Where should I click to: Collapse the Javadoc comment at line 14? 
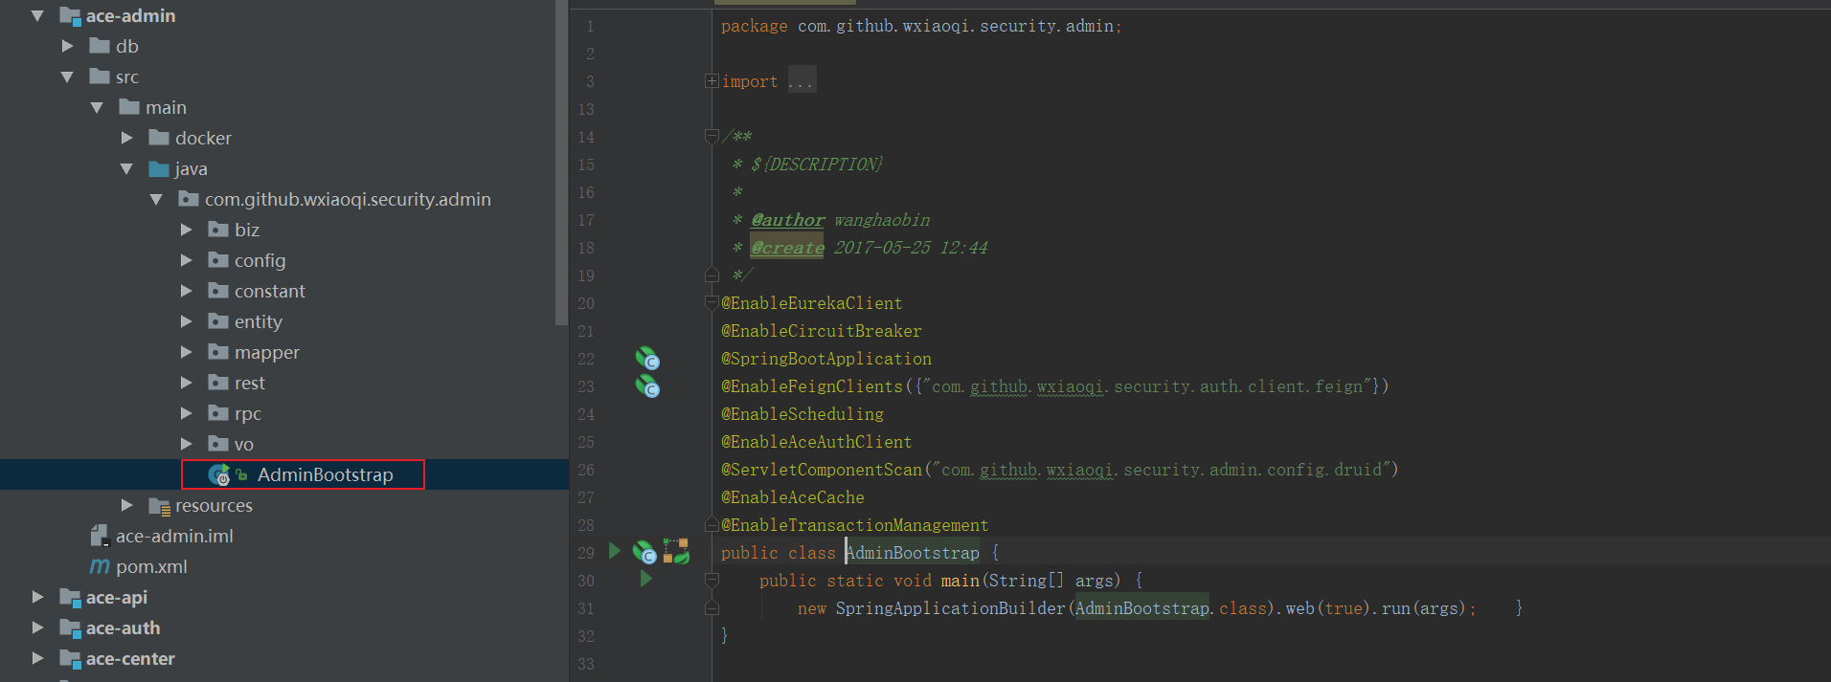[712, 137]
